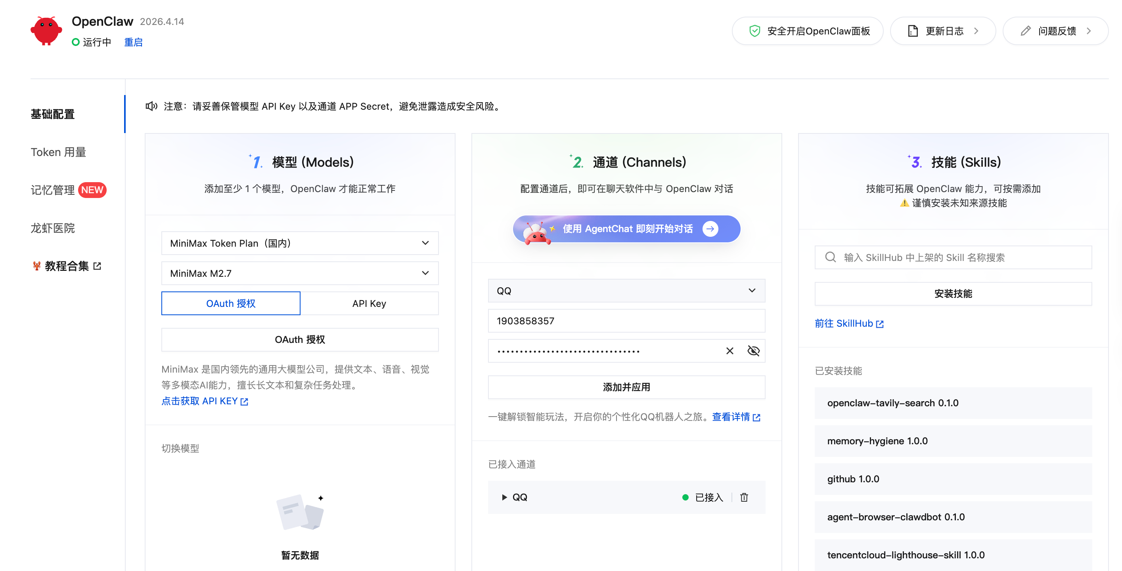Open the 前往 SkillHub link
Viewport: 1122px width, 571px height.
click(x=849, y=323)
